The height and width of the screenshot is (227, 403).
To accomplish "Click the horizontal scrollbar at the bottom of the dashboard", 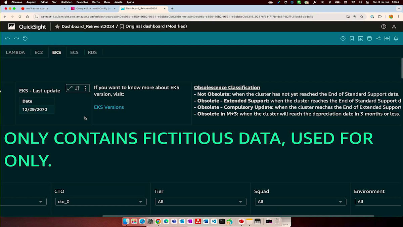I will (x=238, y=216).
